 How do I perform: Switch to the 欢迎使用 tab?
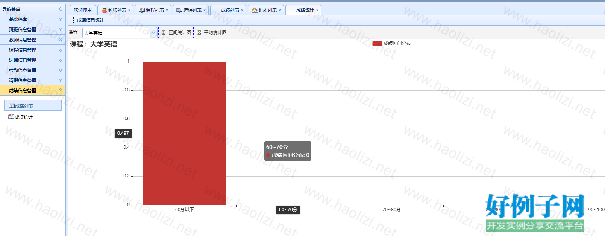pyautogui.click(x=83, y=10)
